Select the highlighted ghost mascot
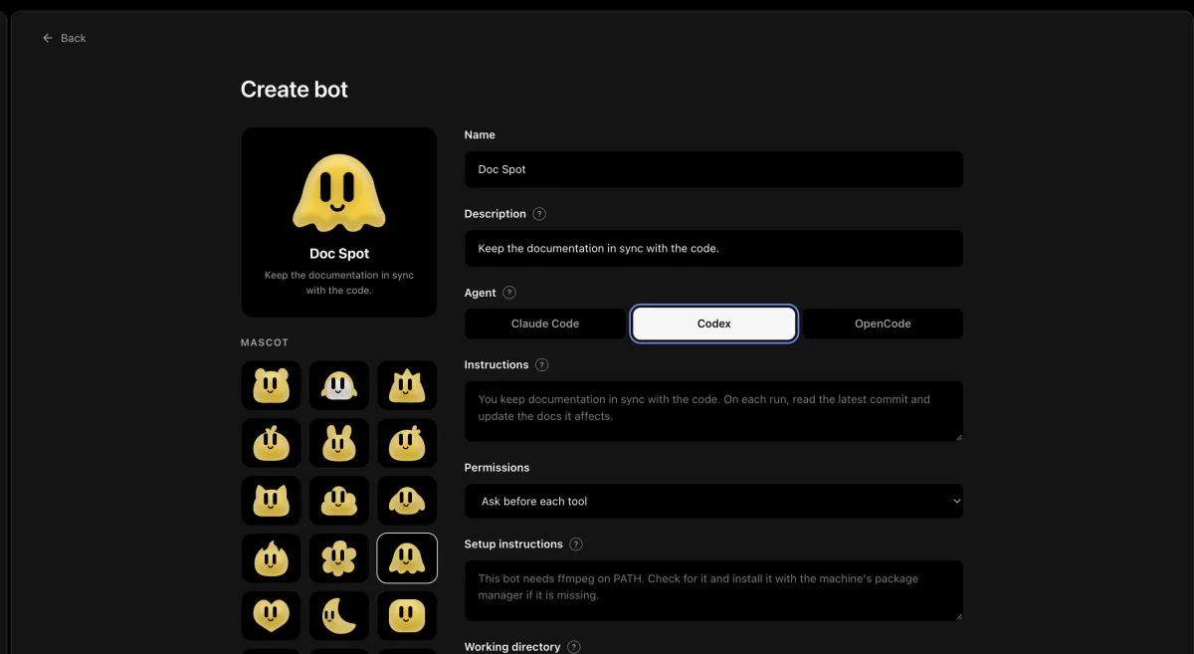 pos(407,558)
